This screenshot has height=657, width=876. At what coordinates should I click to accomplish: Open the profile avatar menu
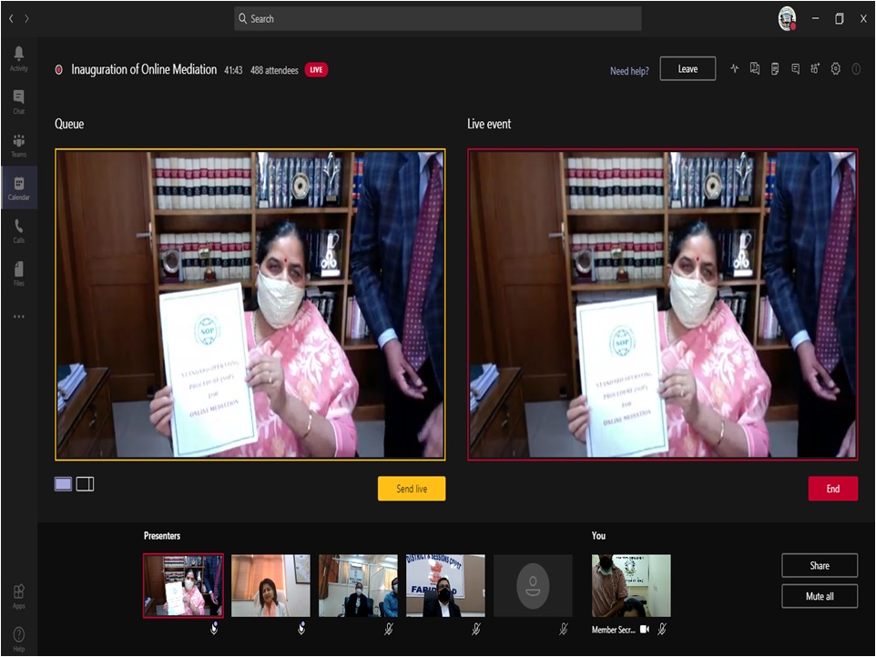point(788,18)
